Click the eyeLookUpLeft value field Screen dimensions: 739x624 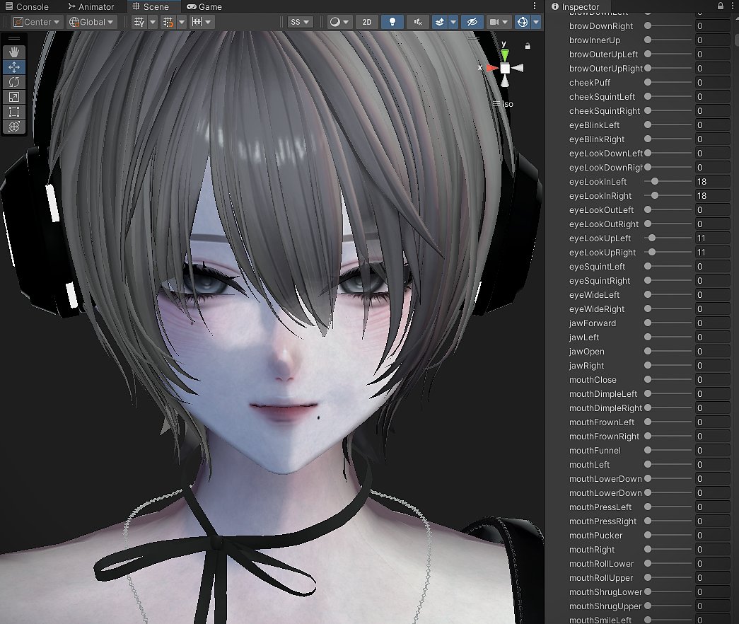[x=713, y=238]
